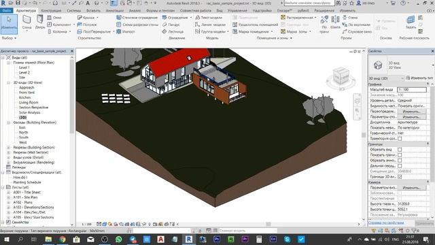Screen dimensions: 435x245
Task: Select the Схема разрезки стены tool
Action: pyautogui.click(x=137, y=24)
